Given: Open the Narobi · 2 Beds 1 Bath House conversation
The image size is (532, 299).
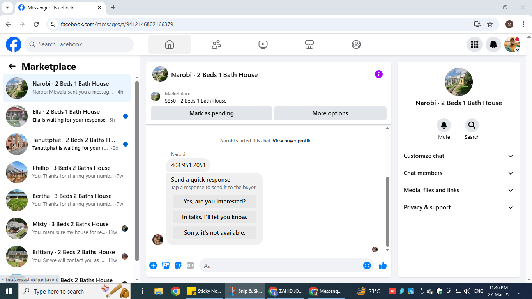Looking at the screenshot, I should pos(67,88).
